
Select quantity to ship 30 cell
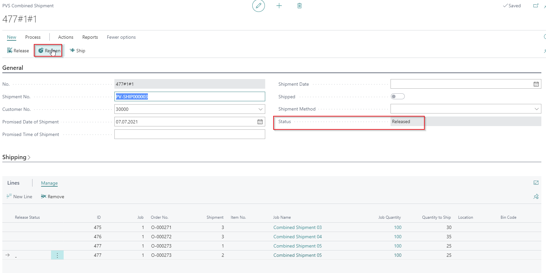[449, 227]
